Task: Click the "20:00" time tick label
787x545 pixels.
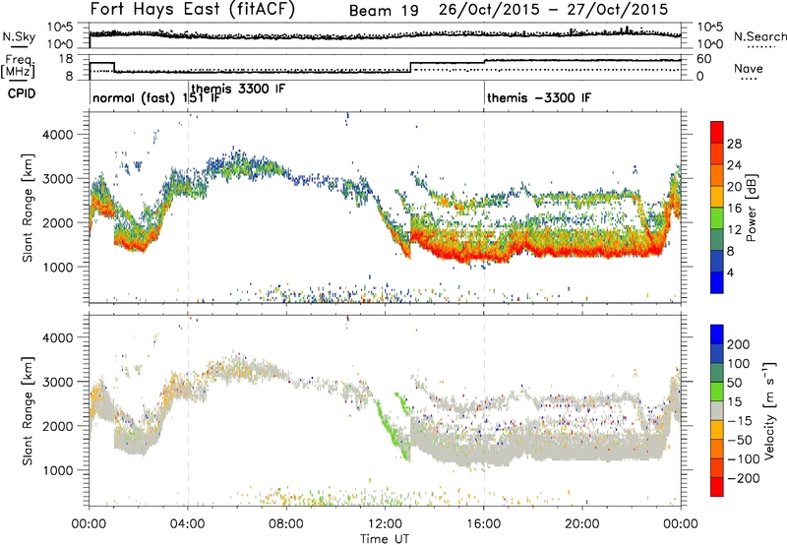Action: 582,524
